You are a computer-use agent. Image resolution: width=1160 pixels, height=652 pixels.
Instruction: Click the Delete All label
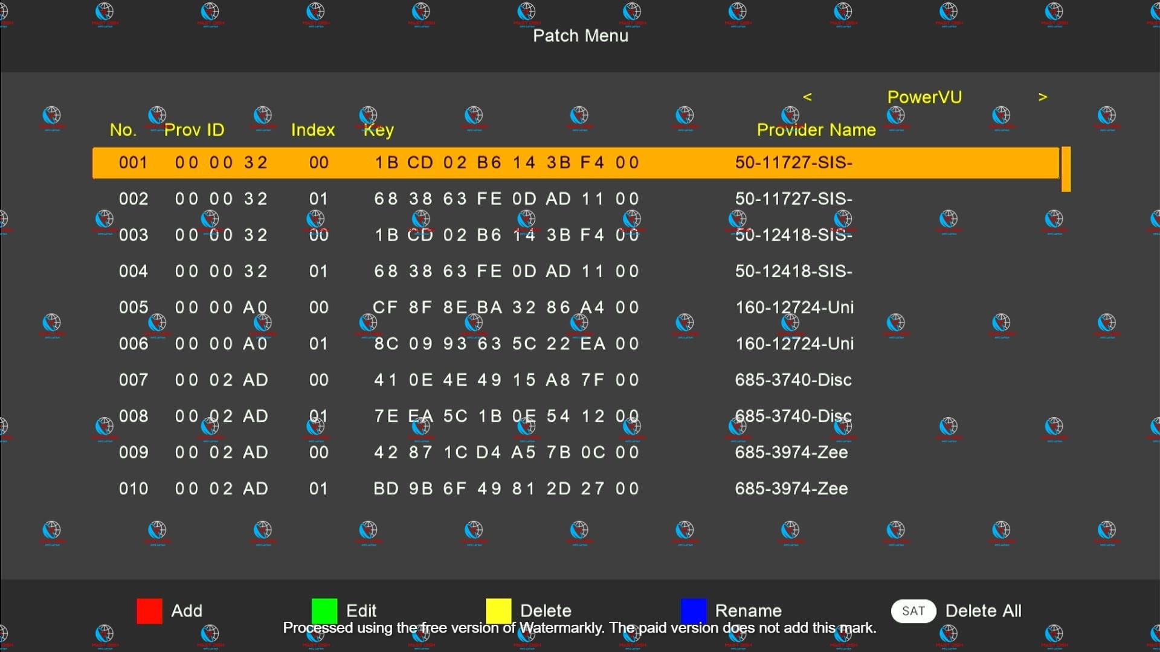(x=982, y=611)
